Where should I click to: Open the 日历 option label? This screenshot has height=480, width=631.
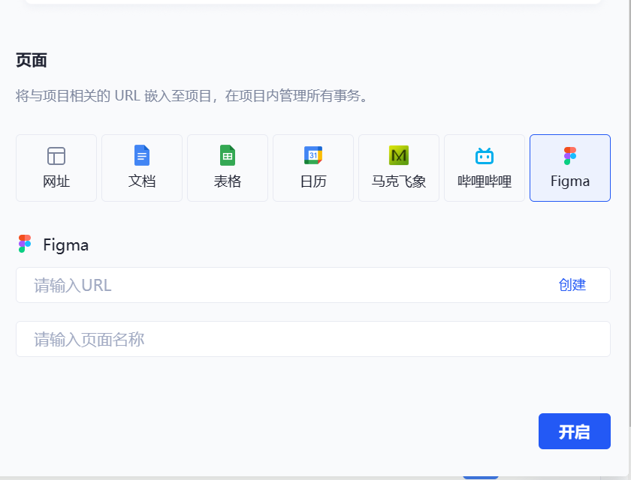click(313, 181)
